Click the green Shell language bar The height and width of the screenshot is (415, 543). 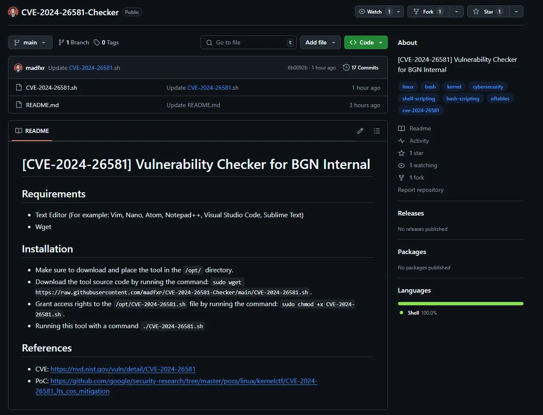[460, 303]
